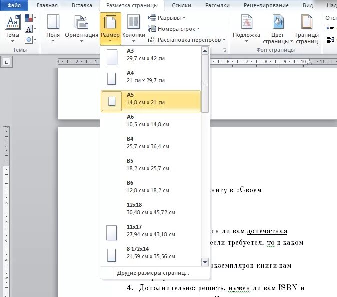Choose B4 25,7 см x 36,4 см size
The width and height of the screenshot is (337, 297).
click(151, 145)
